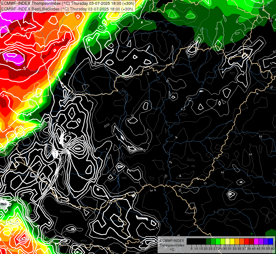Image resolution: width=276 pixels, height=254 pixels.
Task: Click legend tick value 5
Action: click(191, 249)
